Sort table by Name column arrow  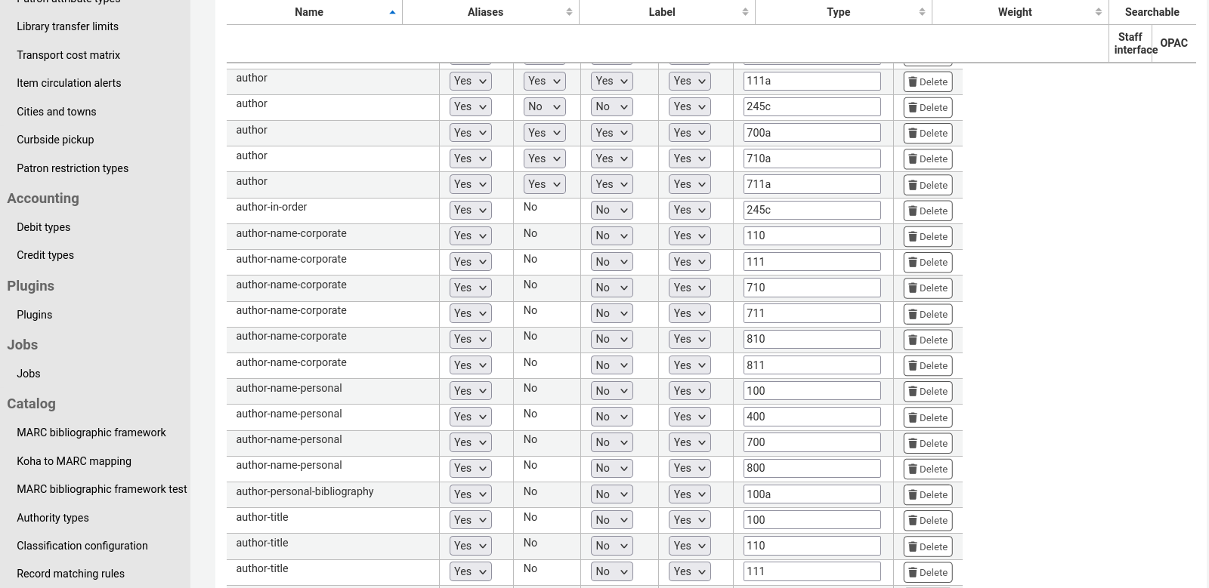pyautogui.click(x=392, y=12)
